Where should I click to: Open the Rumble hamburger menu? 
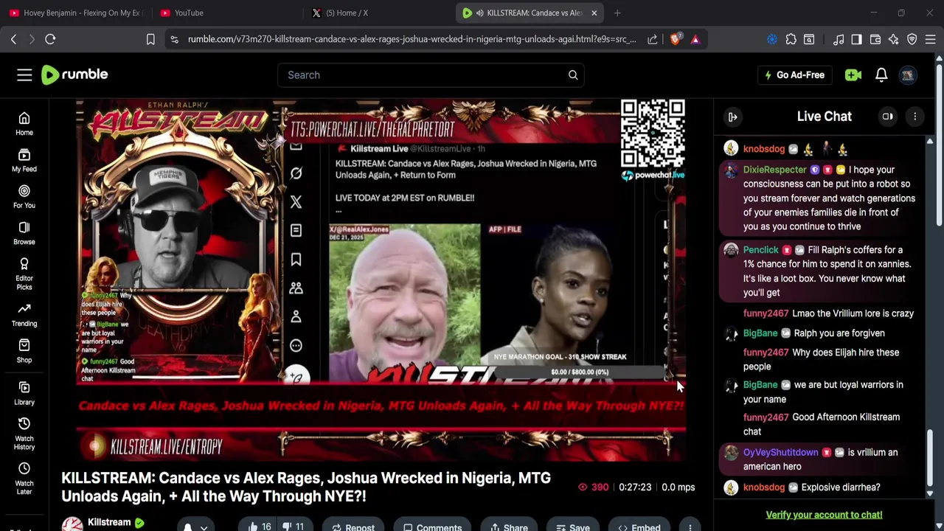click(24, 74)
